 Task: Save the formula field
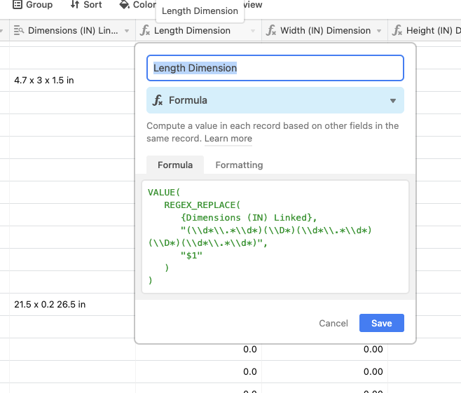click(382, 323)
